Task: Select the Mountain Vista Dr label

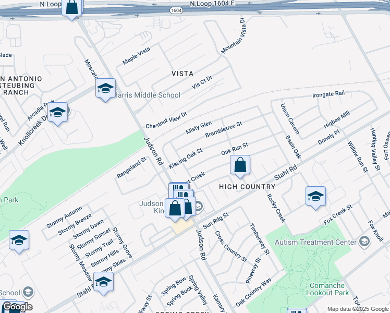Action: click(x=233, y=35)
